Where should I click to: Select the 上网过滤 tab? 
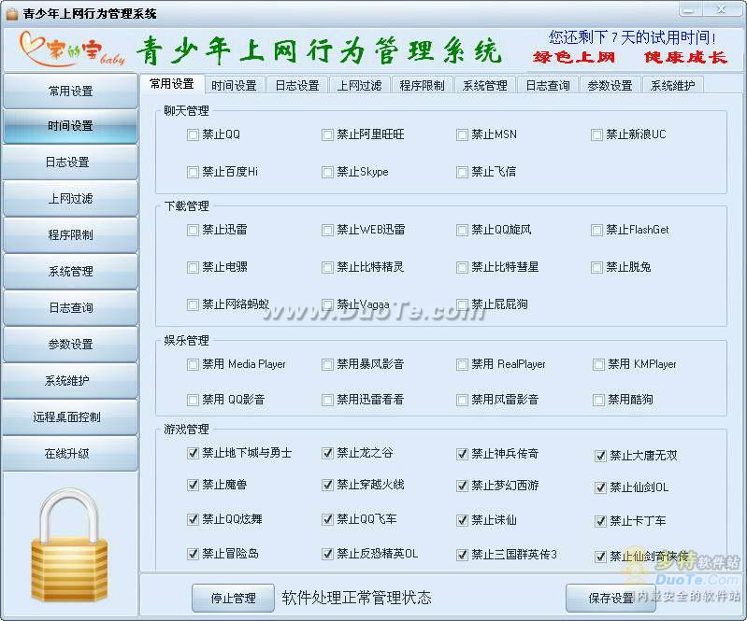360,86
